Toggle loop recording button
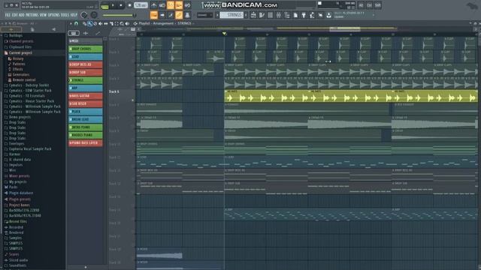 (x=187, y=5)
